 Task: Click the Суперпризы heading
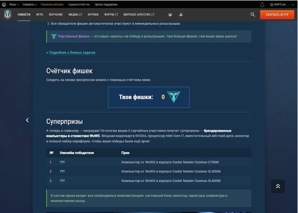(x=64, y=122)
